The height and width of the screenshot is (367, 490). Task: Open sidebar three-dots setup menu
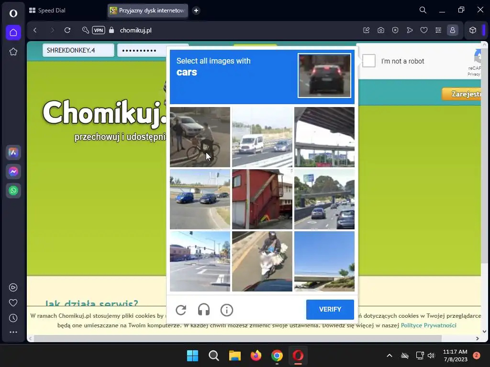(13, 333)
